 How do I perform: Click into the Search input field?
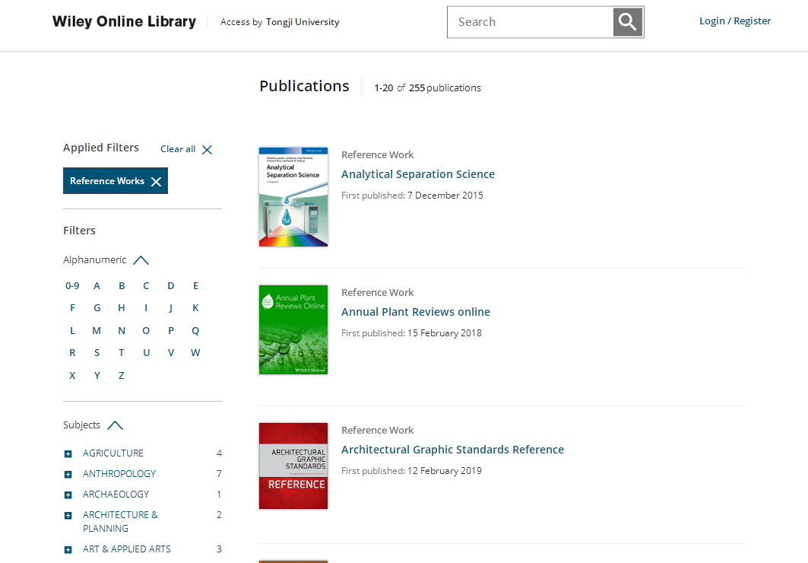click(x=531, y=22)
